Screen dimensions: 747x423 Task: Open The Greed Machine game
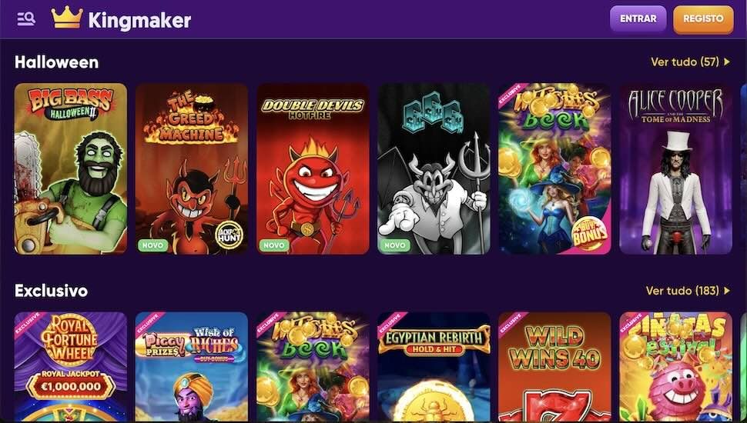192,169
